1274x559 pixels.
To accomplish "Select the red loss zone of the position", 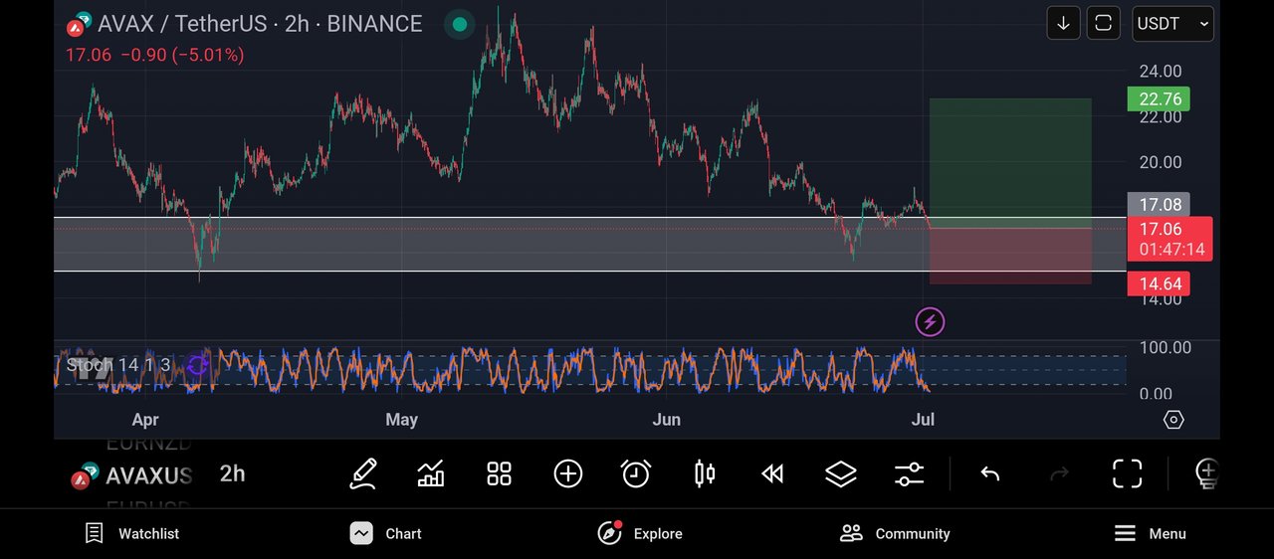I will [x=1010, y=257].
